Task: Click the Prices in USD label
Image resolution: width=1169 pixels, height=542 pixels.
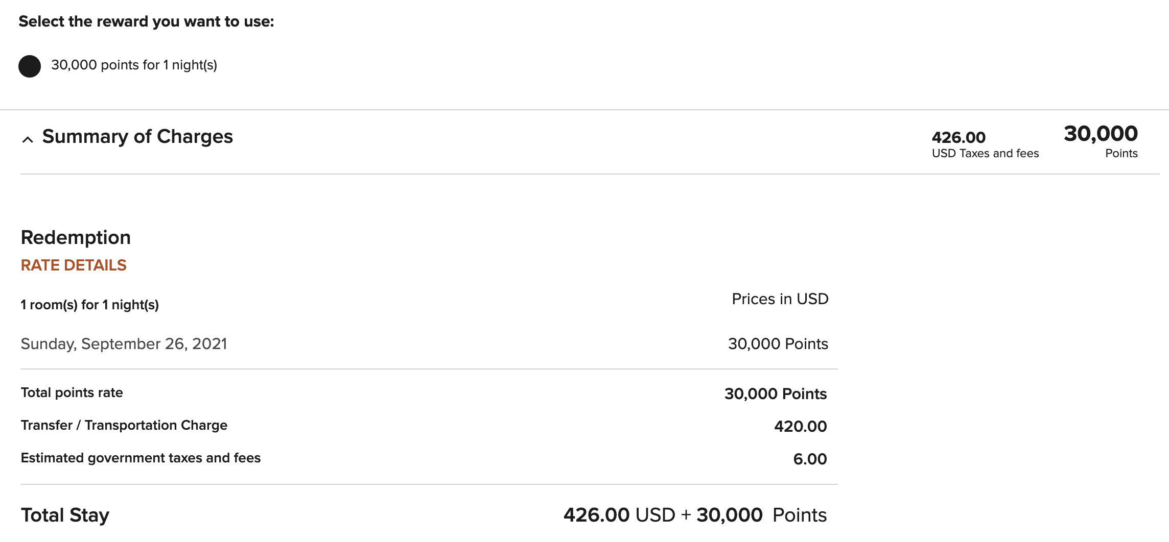Action: 780,299
